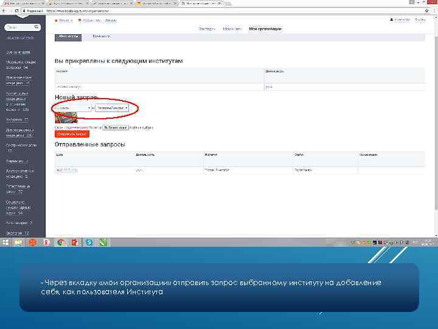Open the Альтернативная медицина sidebar category
The width and height of the screenshot is (438, 329).
(20, 174)
